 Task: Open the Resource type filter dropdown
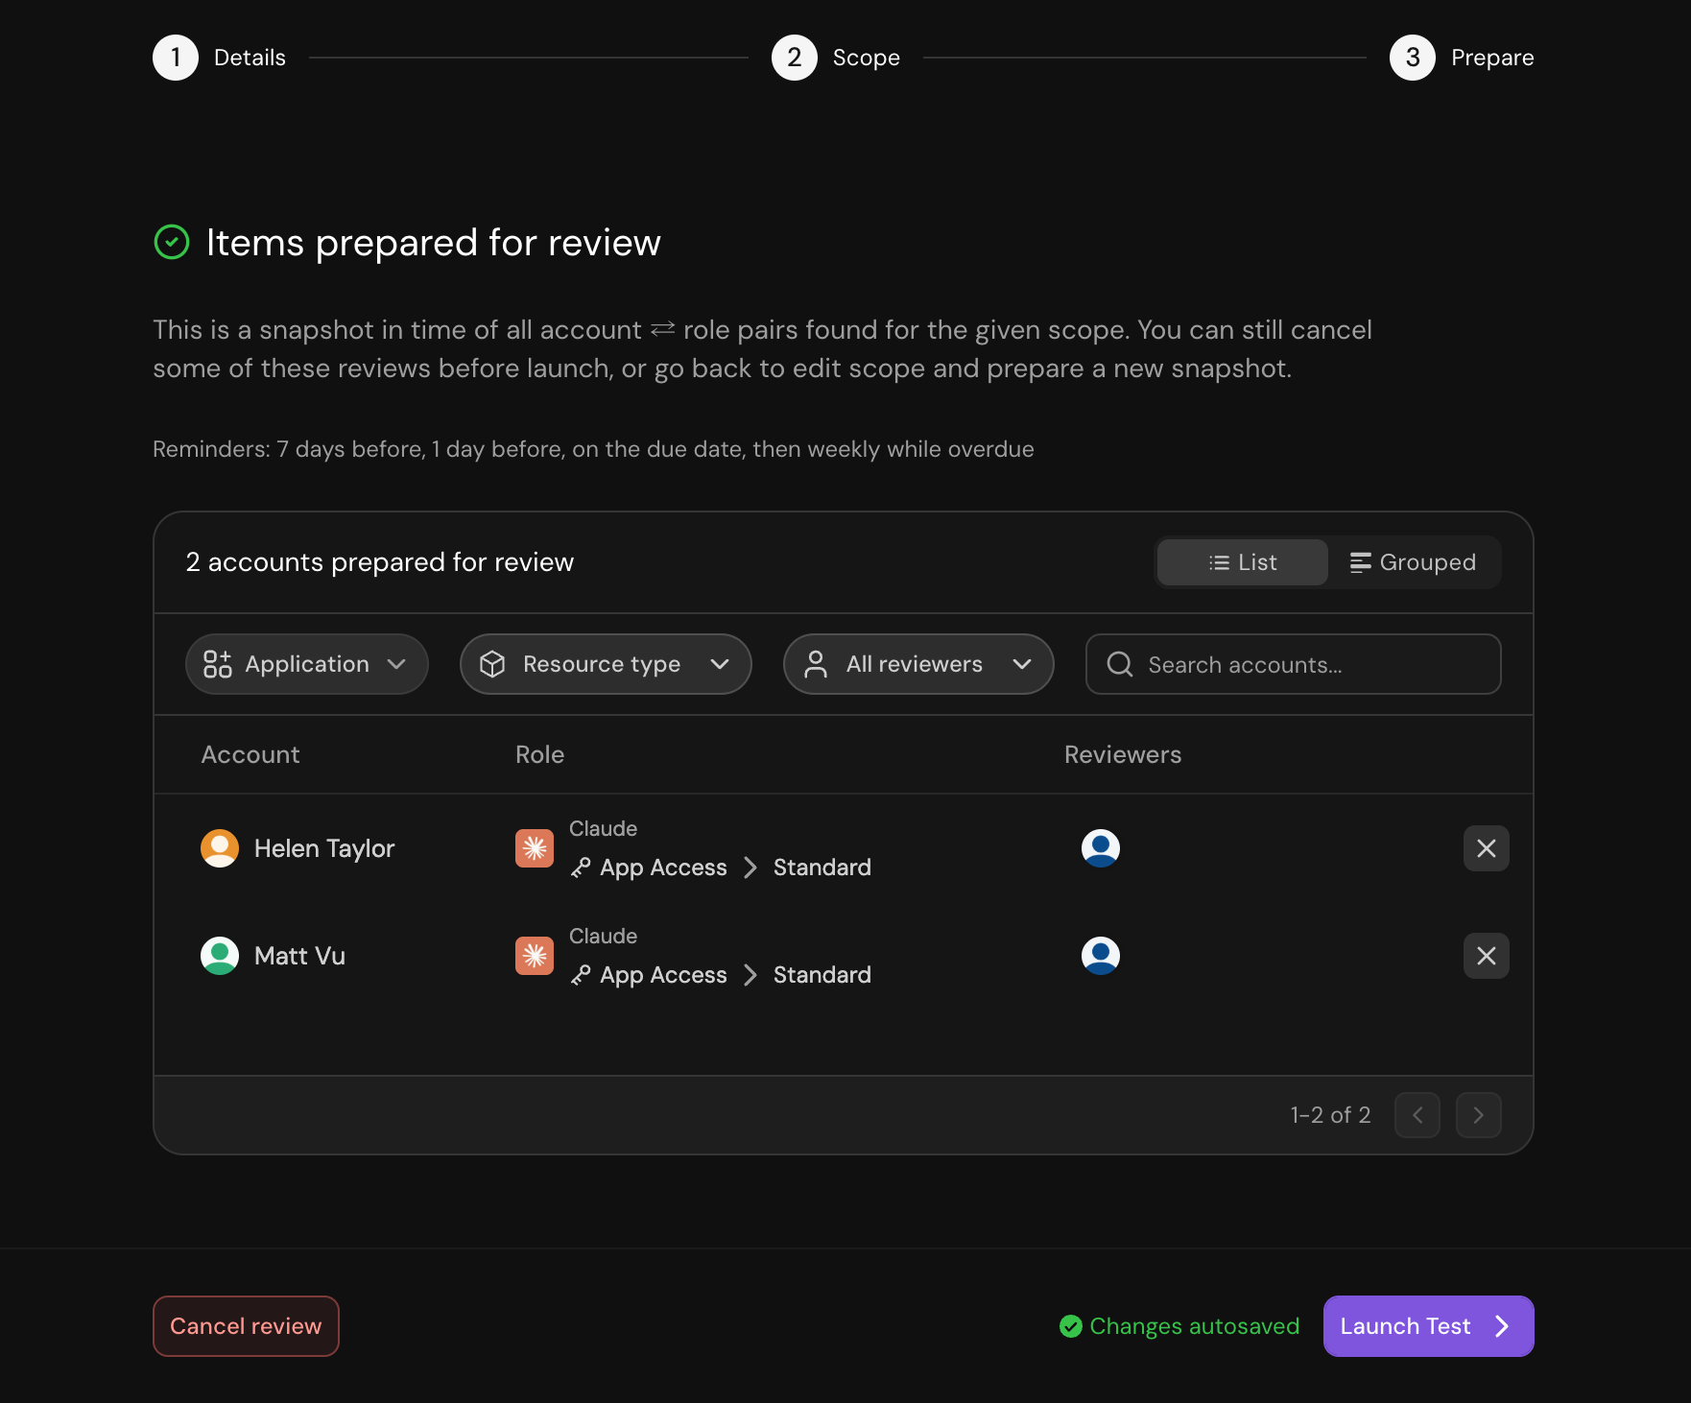point(606,664)
